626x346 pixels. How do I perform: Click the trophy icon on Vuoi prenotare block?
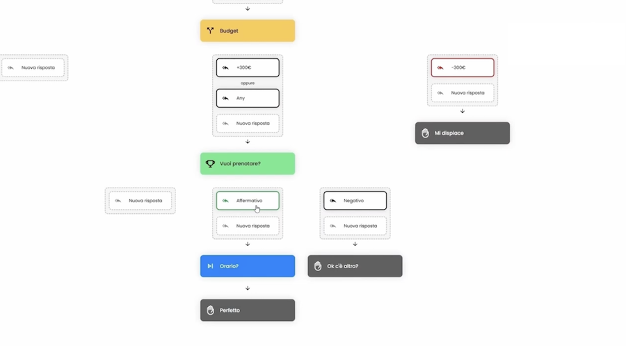point(210,163)
